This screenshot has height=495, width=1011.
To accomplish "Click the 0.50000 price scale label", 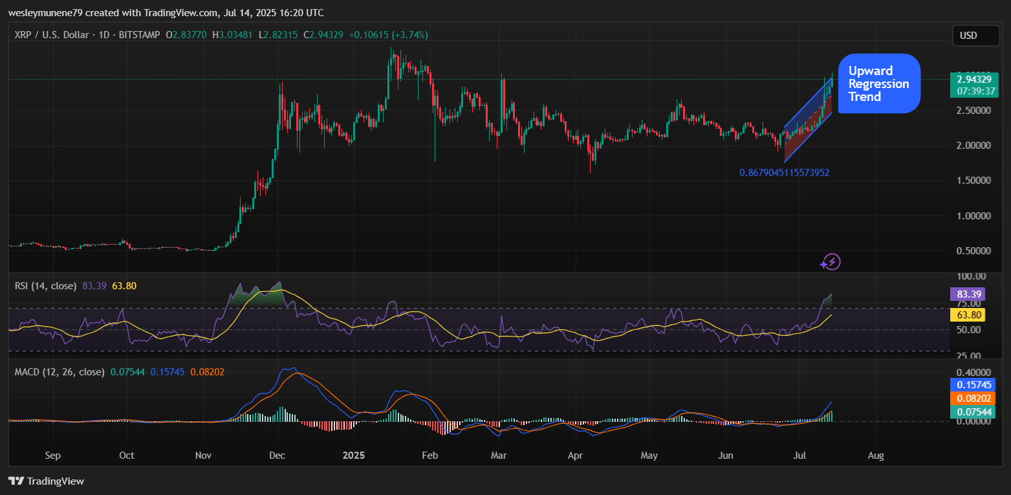I will (x=972, y=250).
